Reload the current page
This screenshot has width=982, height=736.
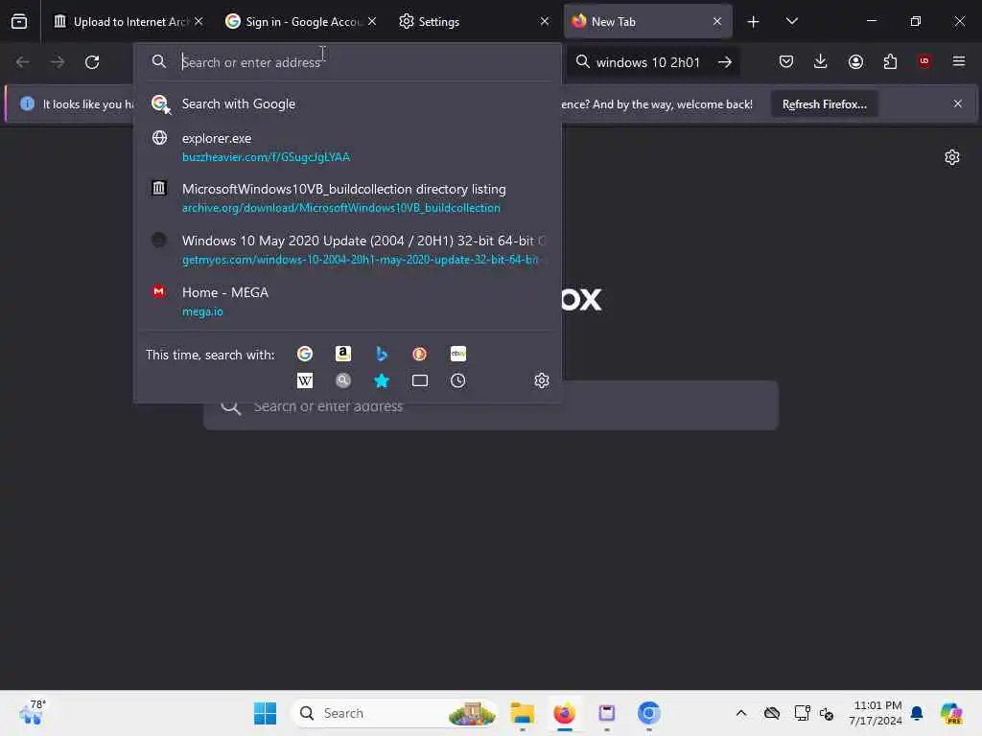[x=92, y=62]
